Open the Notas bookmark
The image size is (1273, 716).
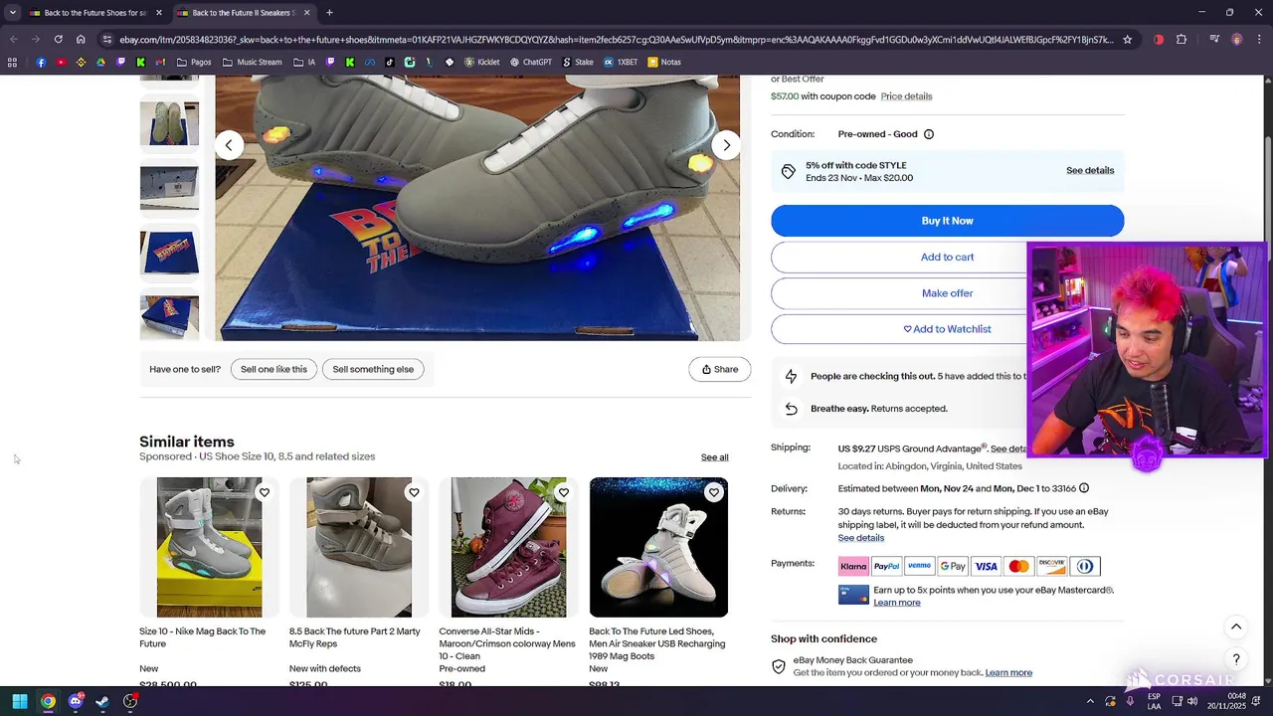click(x=664, y=62)
